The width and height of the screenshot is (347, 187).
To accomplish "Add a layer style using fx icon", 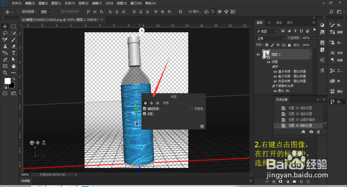I will (x=274, y=182).
